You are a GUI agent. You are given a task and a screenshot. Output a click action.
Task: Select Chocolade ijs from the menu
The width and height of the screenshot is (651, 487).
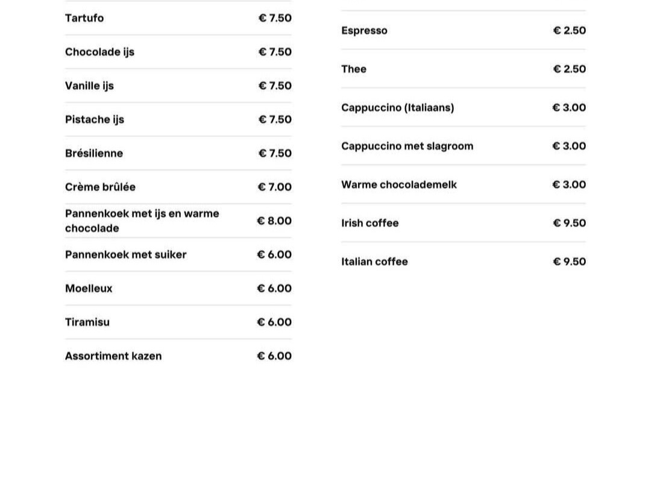tap(99, 52)
